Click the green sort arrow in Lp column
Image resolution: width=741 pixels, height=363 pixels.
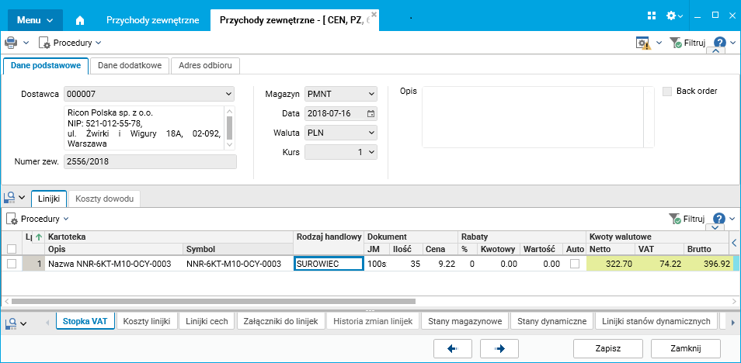click(x=39, y=237)
